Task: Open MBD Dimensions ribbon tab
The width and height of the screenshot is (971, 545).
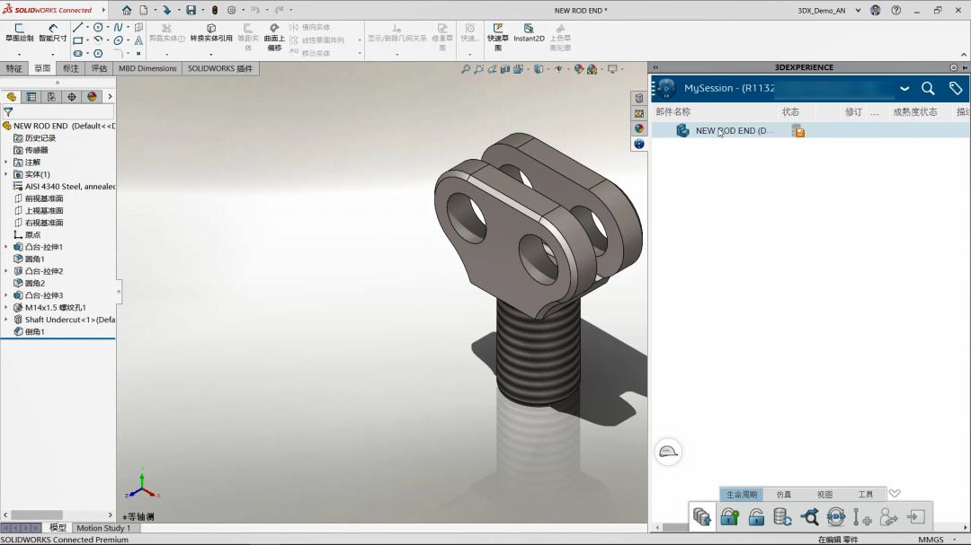Action: pos(147,68)
